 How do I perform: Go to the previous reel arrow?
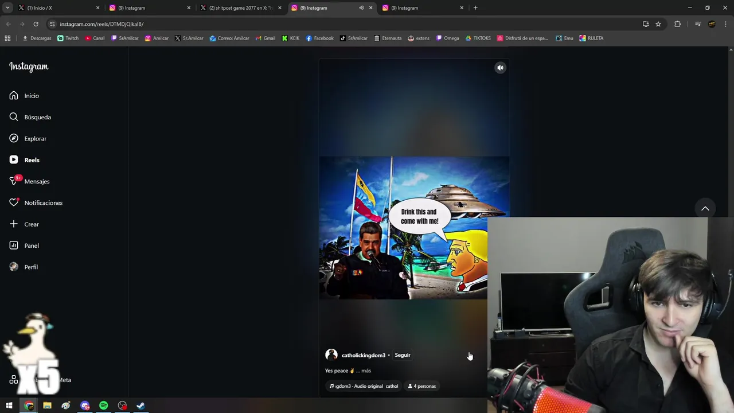point(705,209)
